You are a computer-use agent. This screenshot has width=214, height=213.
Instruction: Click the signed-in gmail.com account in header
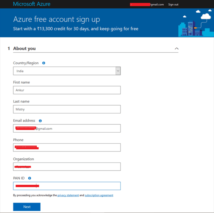[147, 5]
